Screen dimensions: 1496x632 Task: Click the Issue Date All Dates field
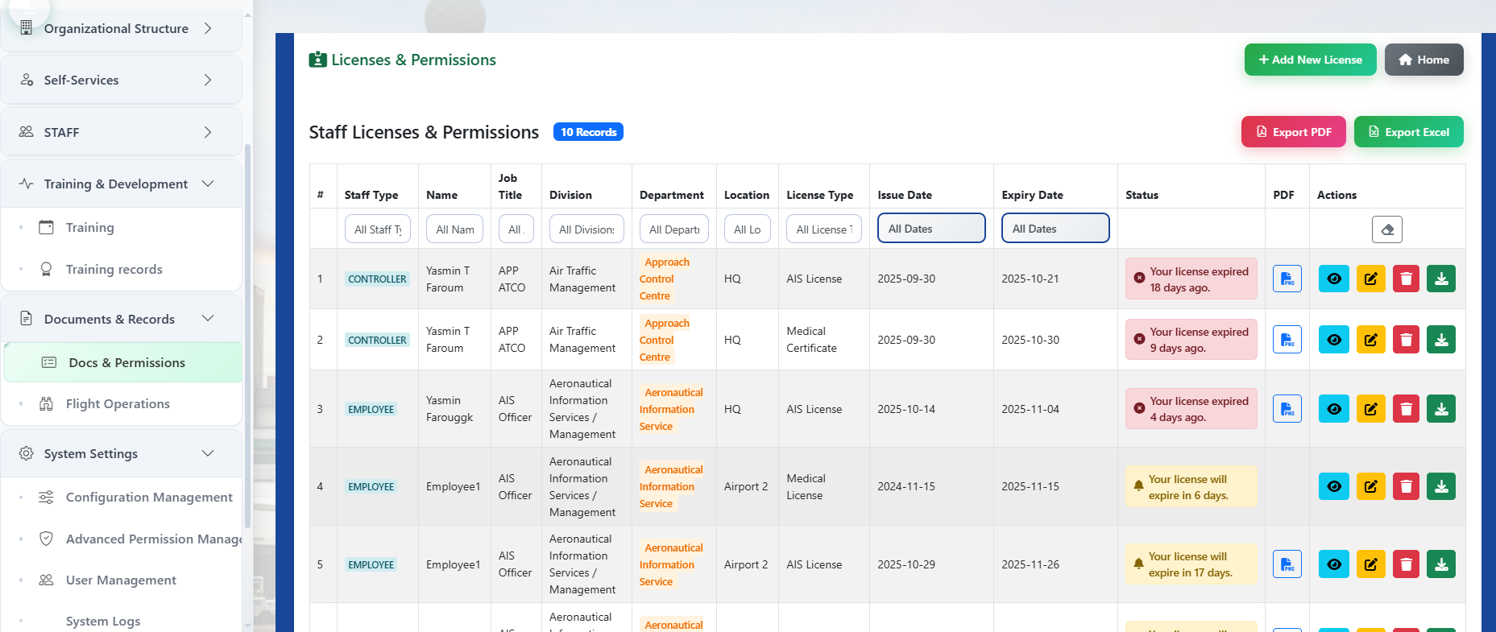pyautogui.click(x=930, y=229)
